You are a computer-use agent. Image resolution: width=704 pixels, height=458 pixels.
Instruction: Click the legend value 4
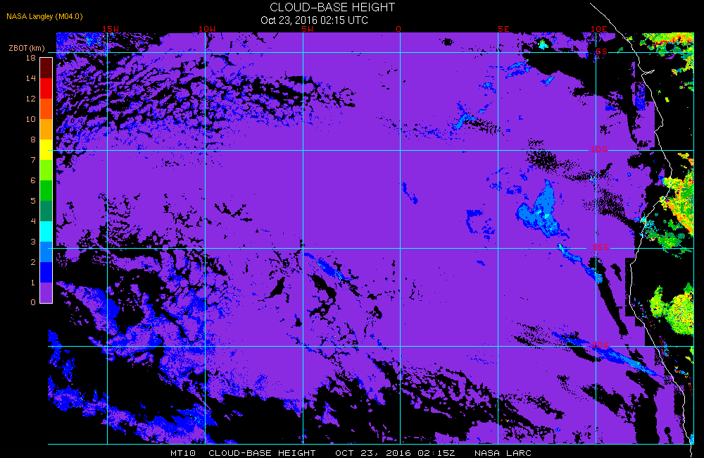click(x=33, y=221)
